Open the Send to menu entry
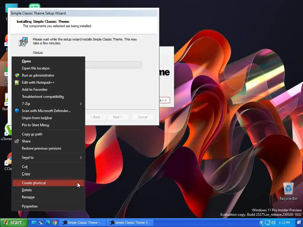 click(48, 158)
